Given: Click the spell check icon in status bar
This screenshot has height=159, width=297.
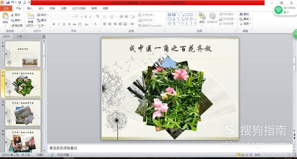Looking at the screenshot, I should [52, 155].
